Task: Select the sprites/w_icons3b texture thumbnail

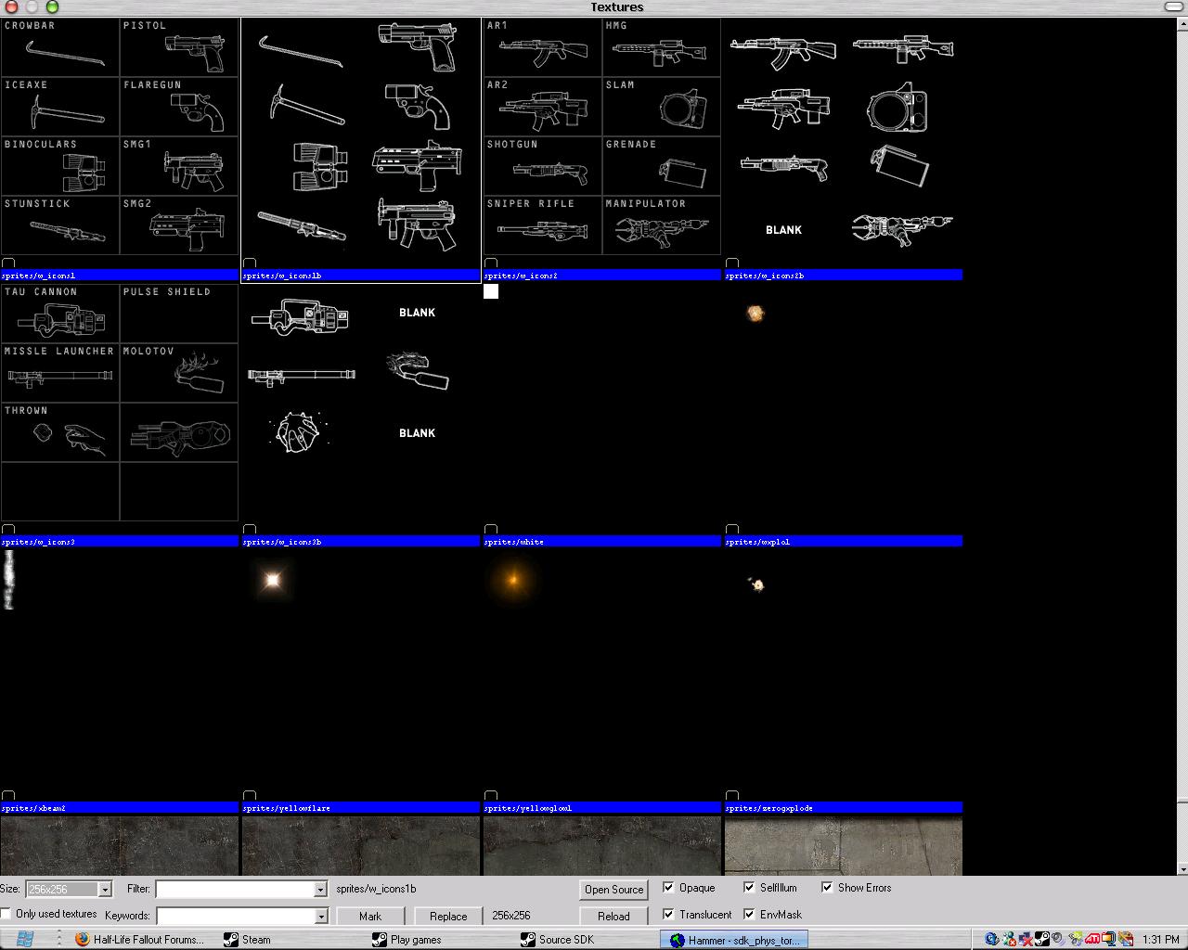Action: (x=361, y=403)
